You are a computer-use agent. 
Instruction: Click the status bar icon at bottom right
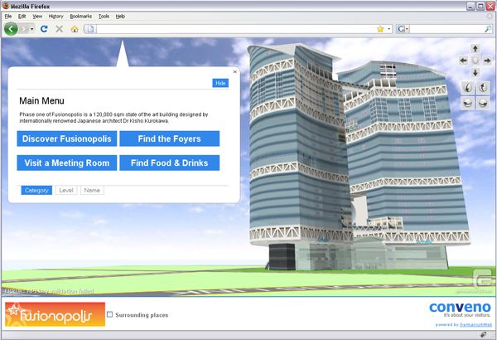pyautogui.click(x=484, y=334)
